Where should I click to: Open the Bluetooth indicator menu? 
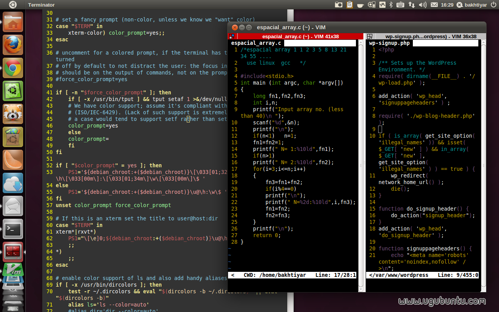(x=391, y=5)
